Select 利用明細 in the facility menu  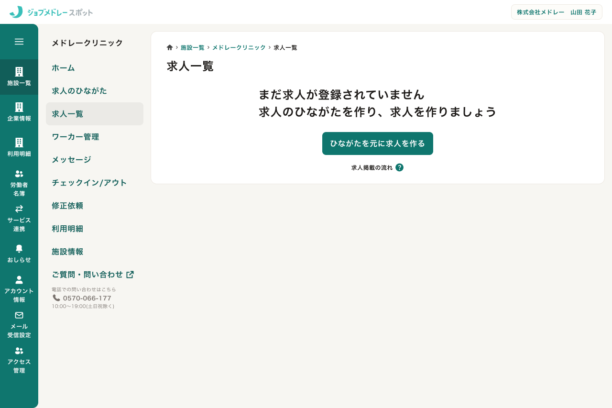pos(95,229)
